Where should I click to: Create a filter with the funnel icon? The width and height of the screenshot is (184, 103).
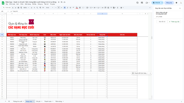111,7
